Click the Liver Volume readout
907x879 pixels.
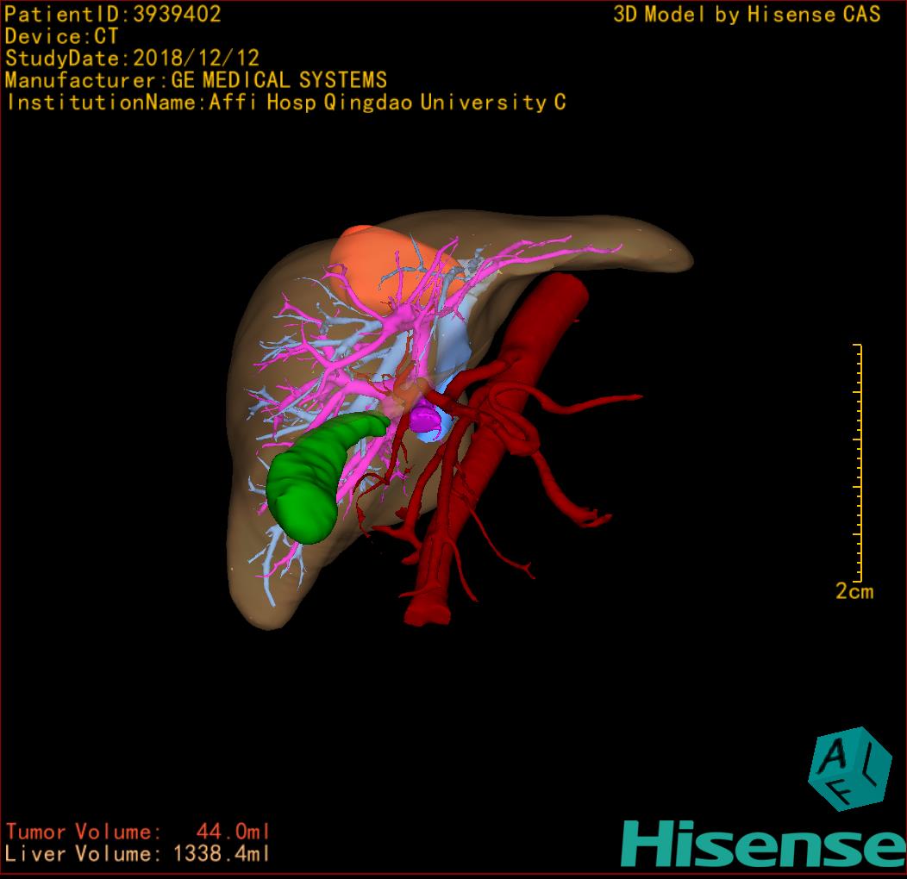coord(138,854)
